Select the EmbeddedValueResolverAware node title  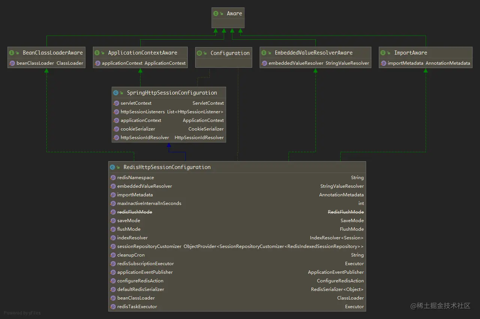click(x=314, y=53)
